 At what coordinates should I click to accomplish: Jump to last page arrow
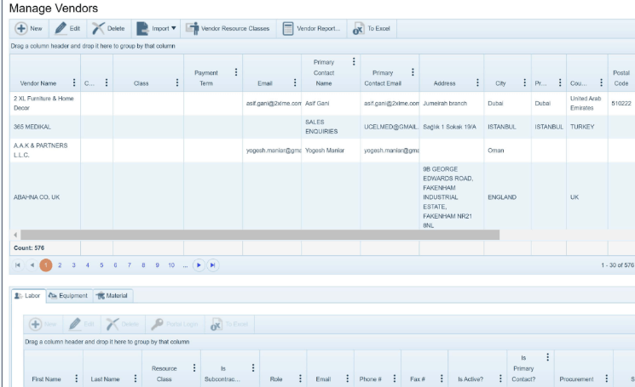212,265
